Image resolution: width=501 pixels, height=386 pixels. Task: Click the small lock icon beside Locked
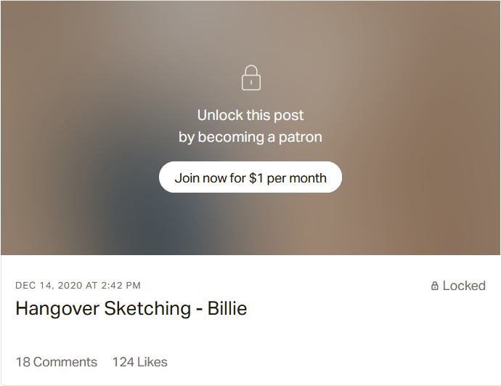click(435, 286)
